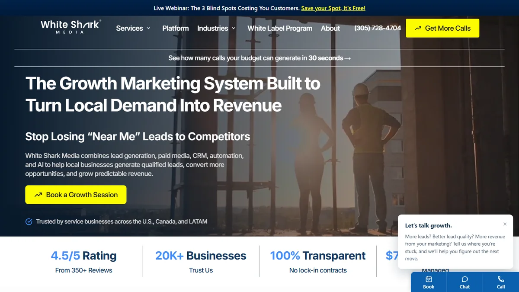Open Chat via speech bubble icon
The width and height of the screenshot is (519, 292).
465,279
